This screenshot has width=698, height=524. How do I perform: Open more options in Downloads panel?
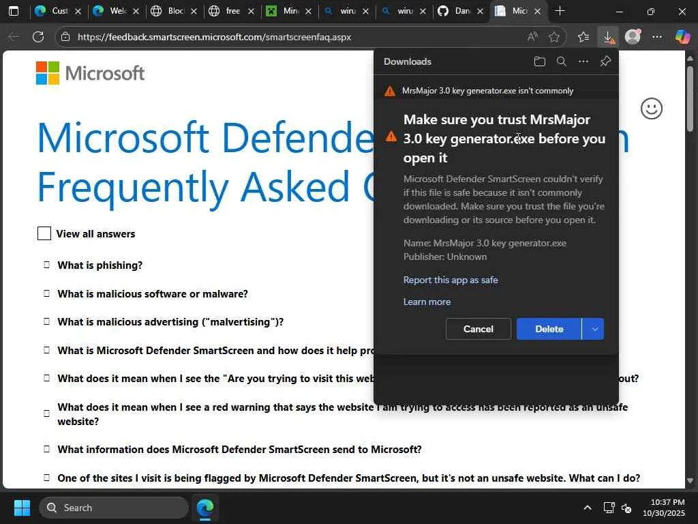[583, 61]
